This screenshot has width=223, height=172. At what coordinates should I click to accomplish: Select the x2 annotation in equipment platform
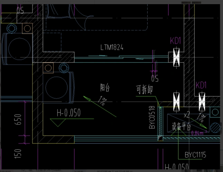187,115
